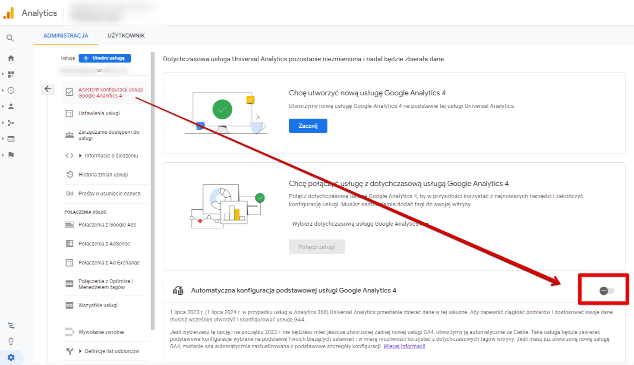Open the Więcej informacji link
The width and height of the screenshot is (634, 365).
pos(404,346)
